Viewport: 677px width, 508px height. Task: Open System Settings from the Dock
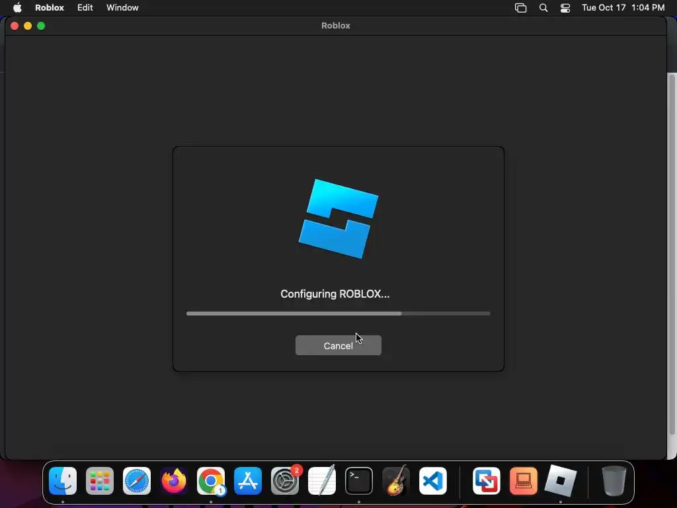point(285,481)
